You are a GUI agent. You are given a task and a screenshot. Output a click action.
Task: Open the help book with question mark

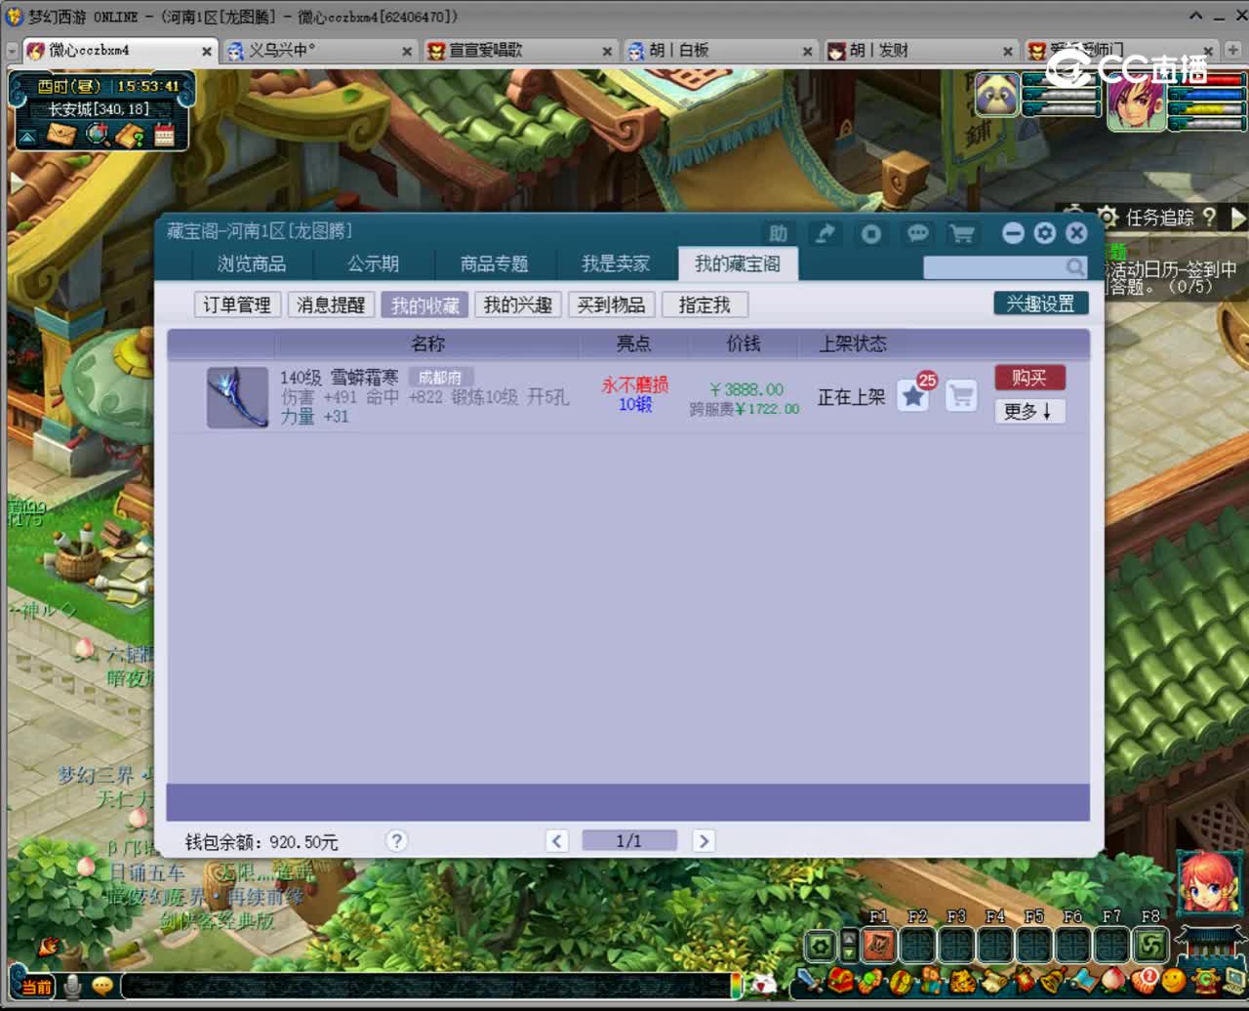[x=130, y=135]
